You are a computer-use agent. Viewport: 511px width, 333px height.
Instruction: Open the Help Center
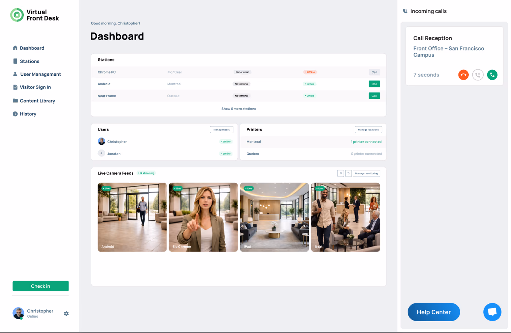pyautogui.click(x=434, y=312)
